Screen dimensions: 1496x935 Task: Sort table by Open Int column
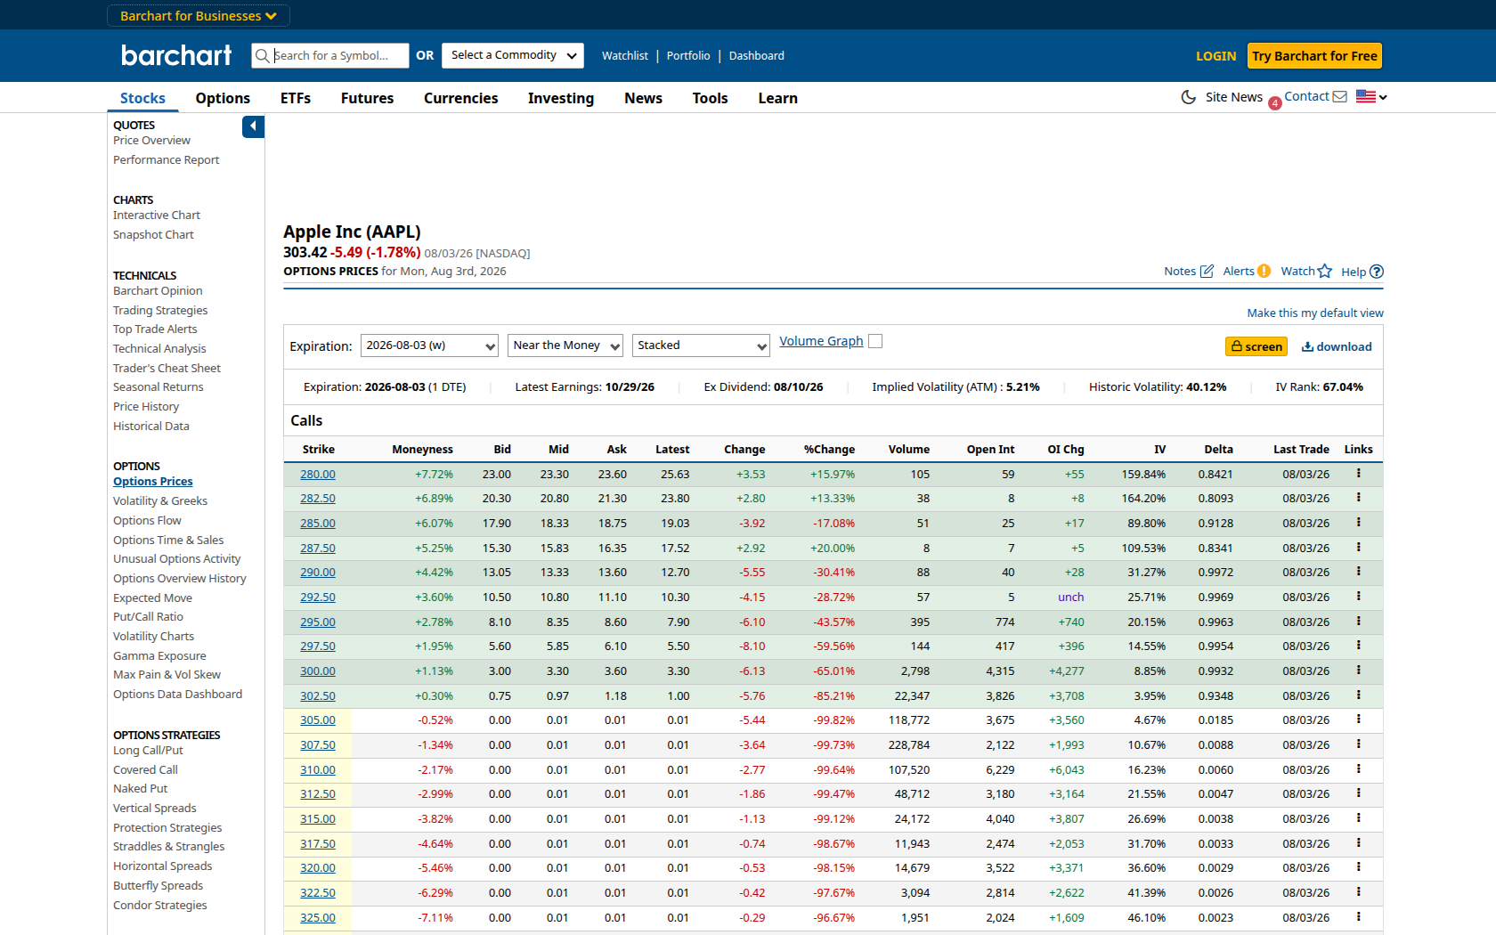[x=990, y=450]
